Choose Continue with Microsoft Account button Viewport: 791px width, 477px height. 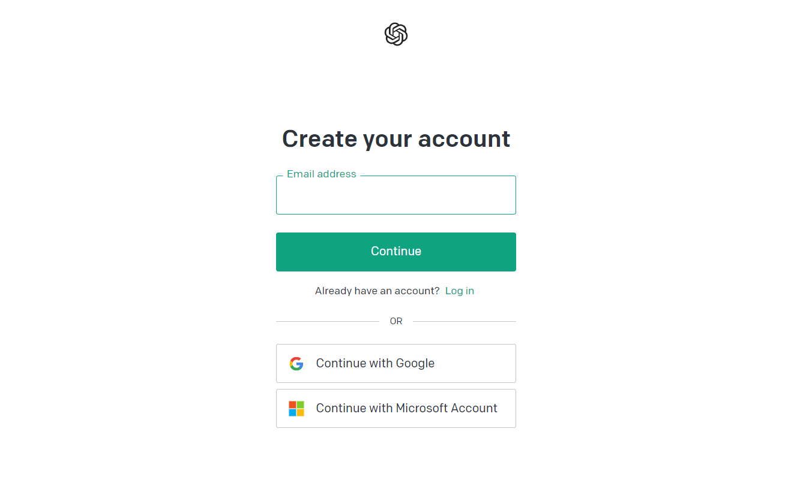396,409
